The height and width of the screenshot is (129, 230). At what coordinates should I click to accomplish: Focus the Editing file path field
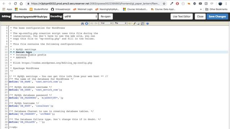click(31, 16)
